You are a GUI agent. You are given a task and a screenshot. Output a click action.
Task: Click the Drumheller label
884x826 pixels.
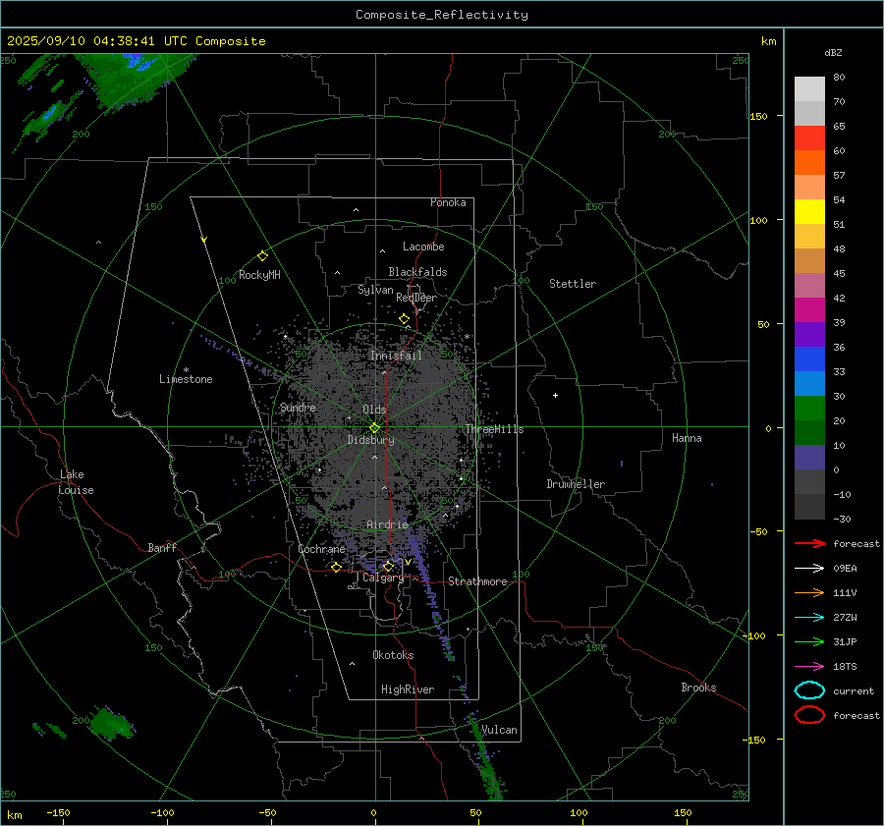point(576,484)
